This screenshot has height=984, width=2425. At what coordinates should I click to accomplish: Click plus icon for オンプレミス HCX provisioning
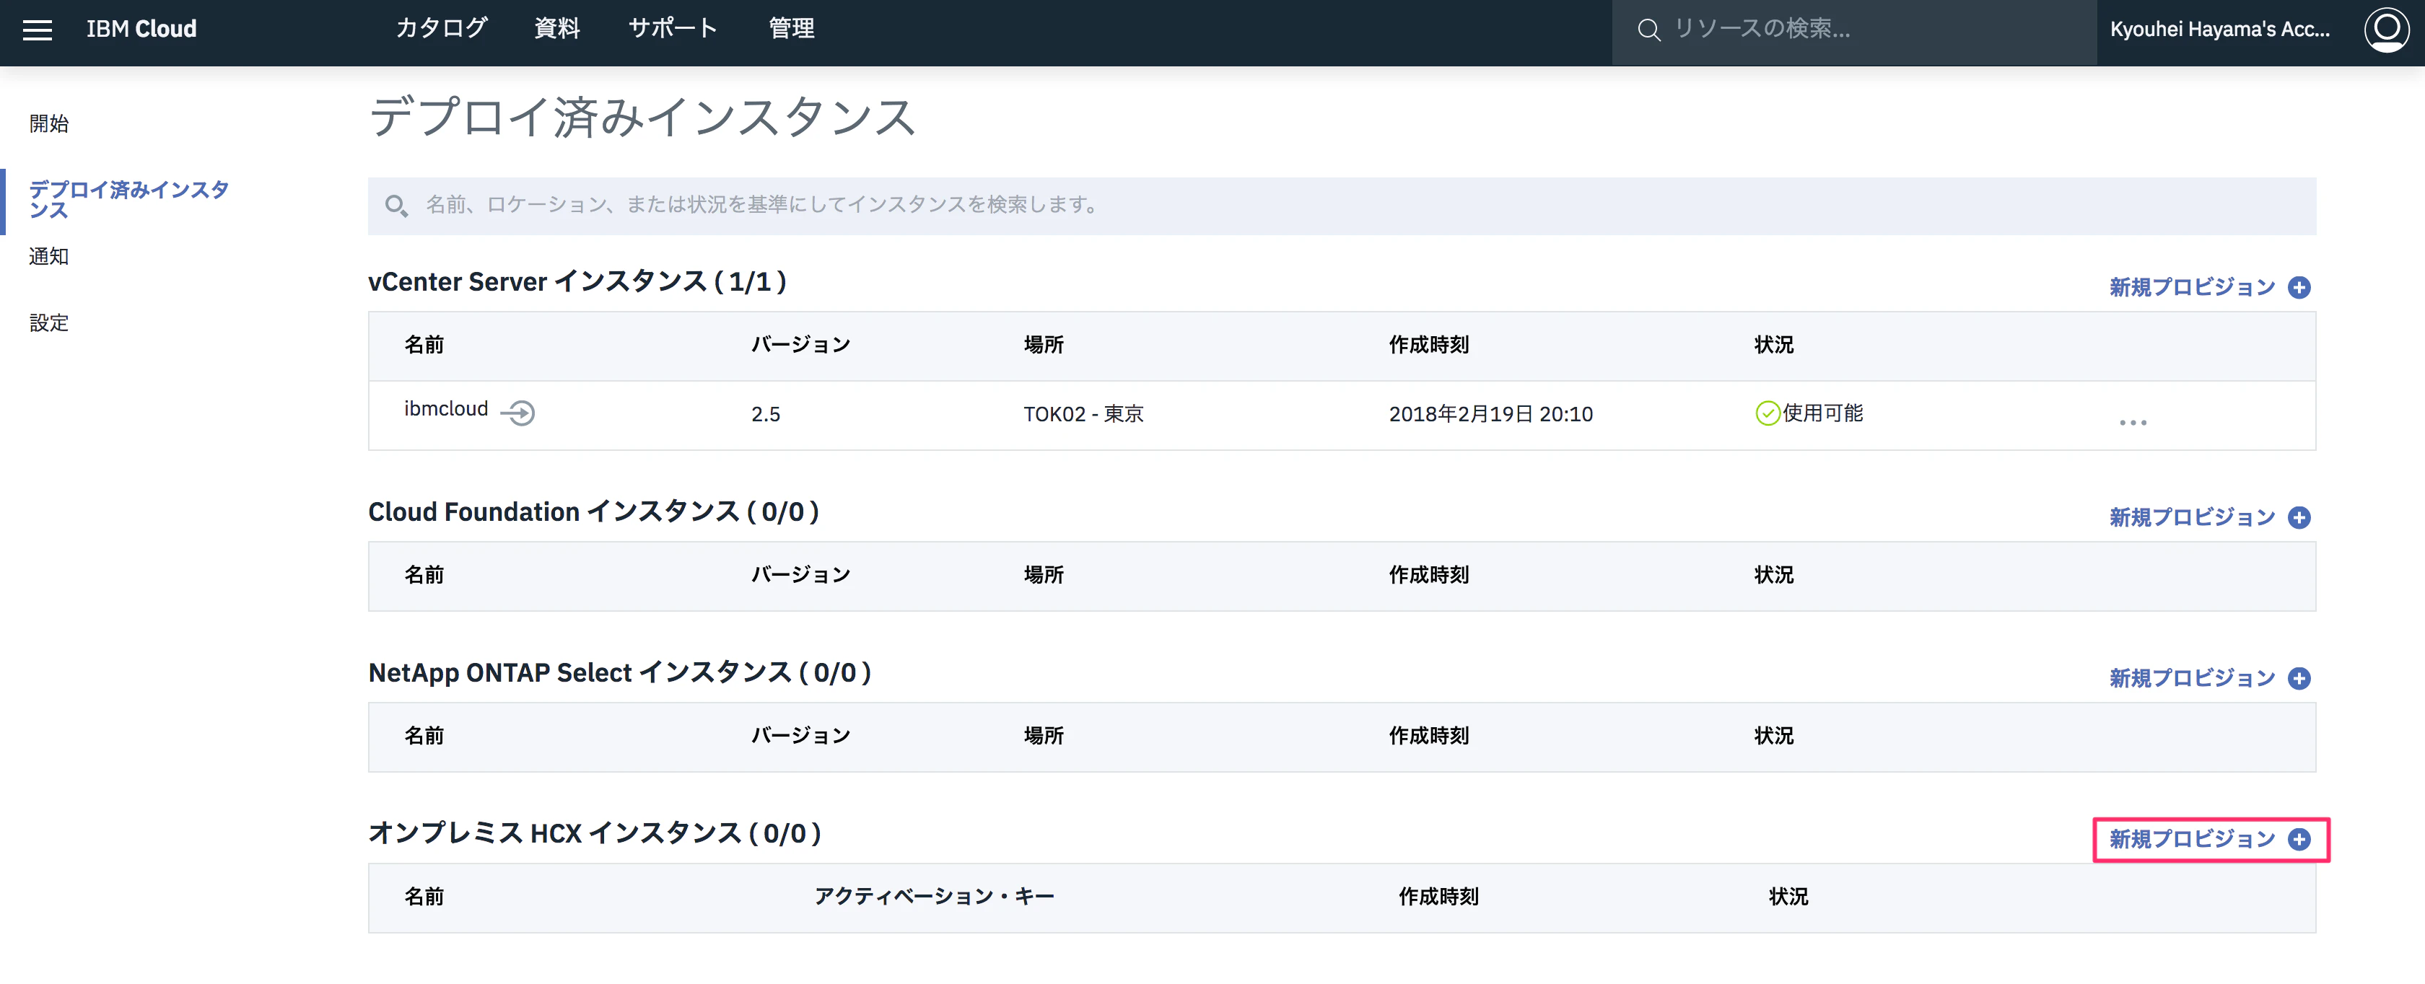coord(2299,839)
